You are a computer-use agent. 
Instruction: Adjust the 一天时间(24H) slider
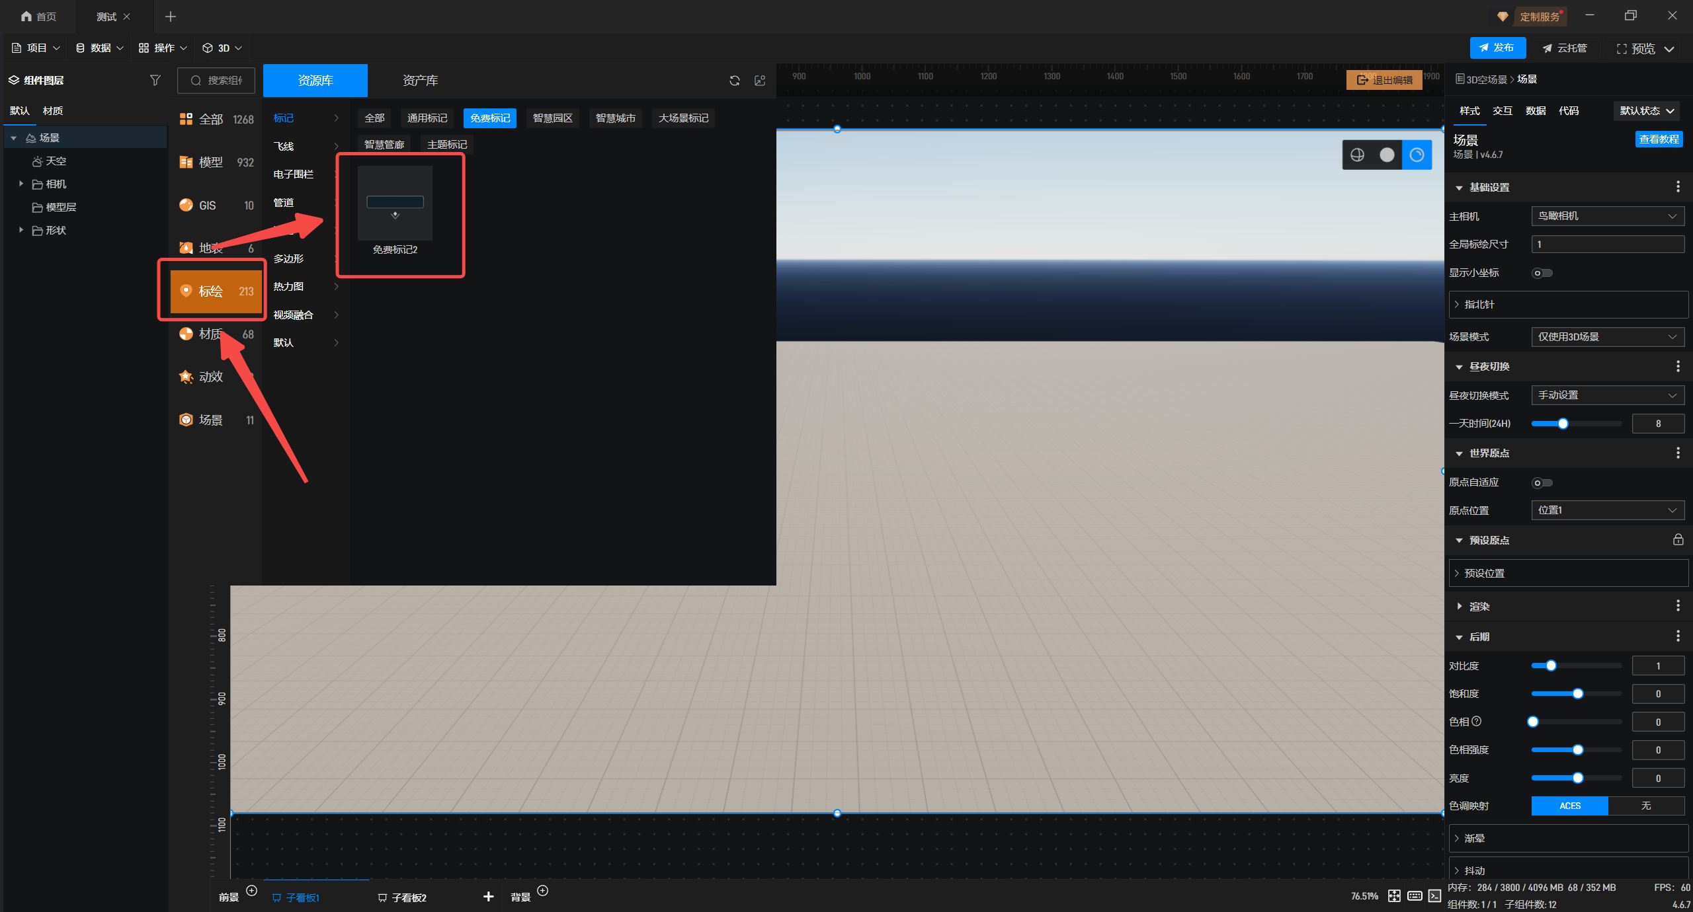click(x=1562, y=424)
